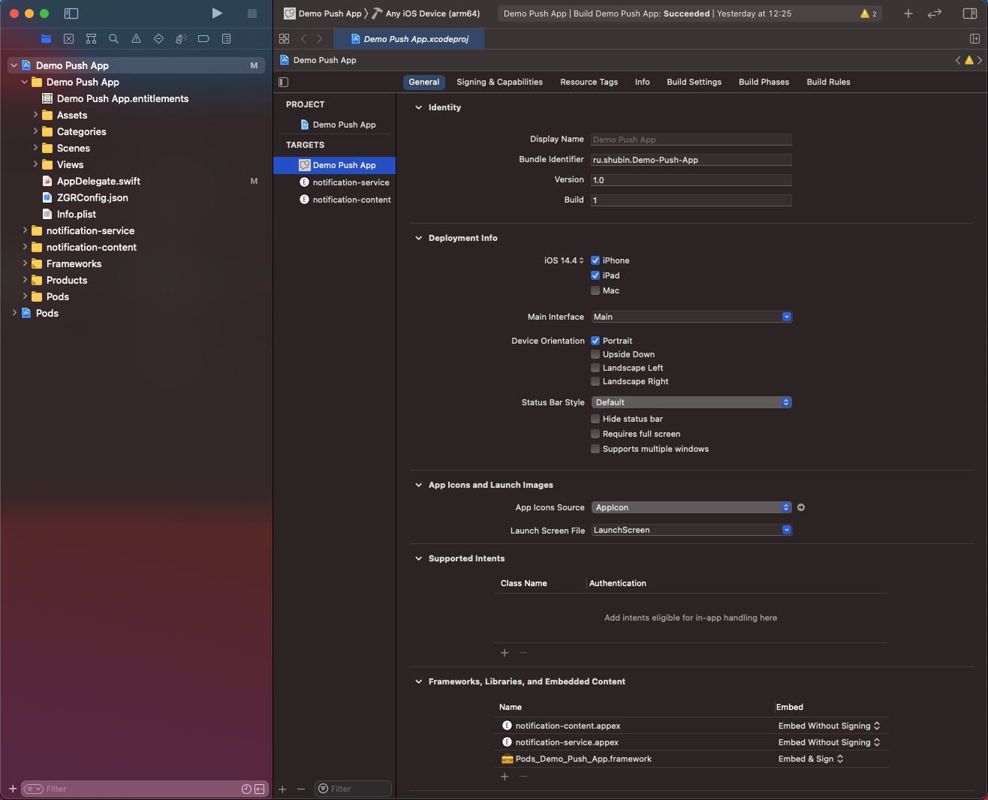Image resolution: width=988 pixels, height=800 pixels.
Task: Open the App Icons Source dropdown
Action: (x=691, y=507)
